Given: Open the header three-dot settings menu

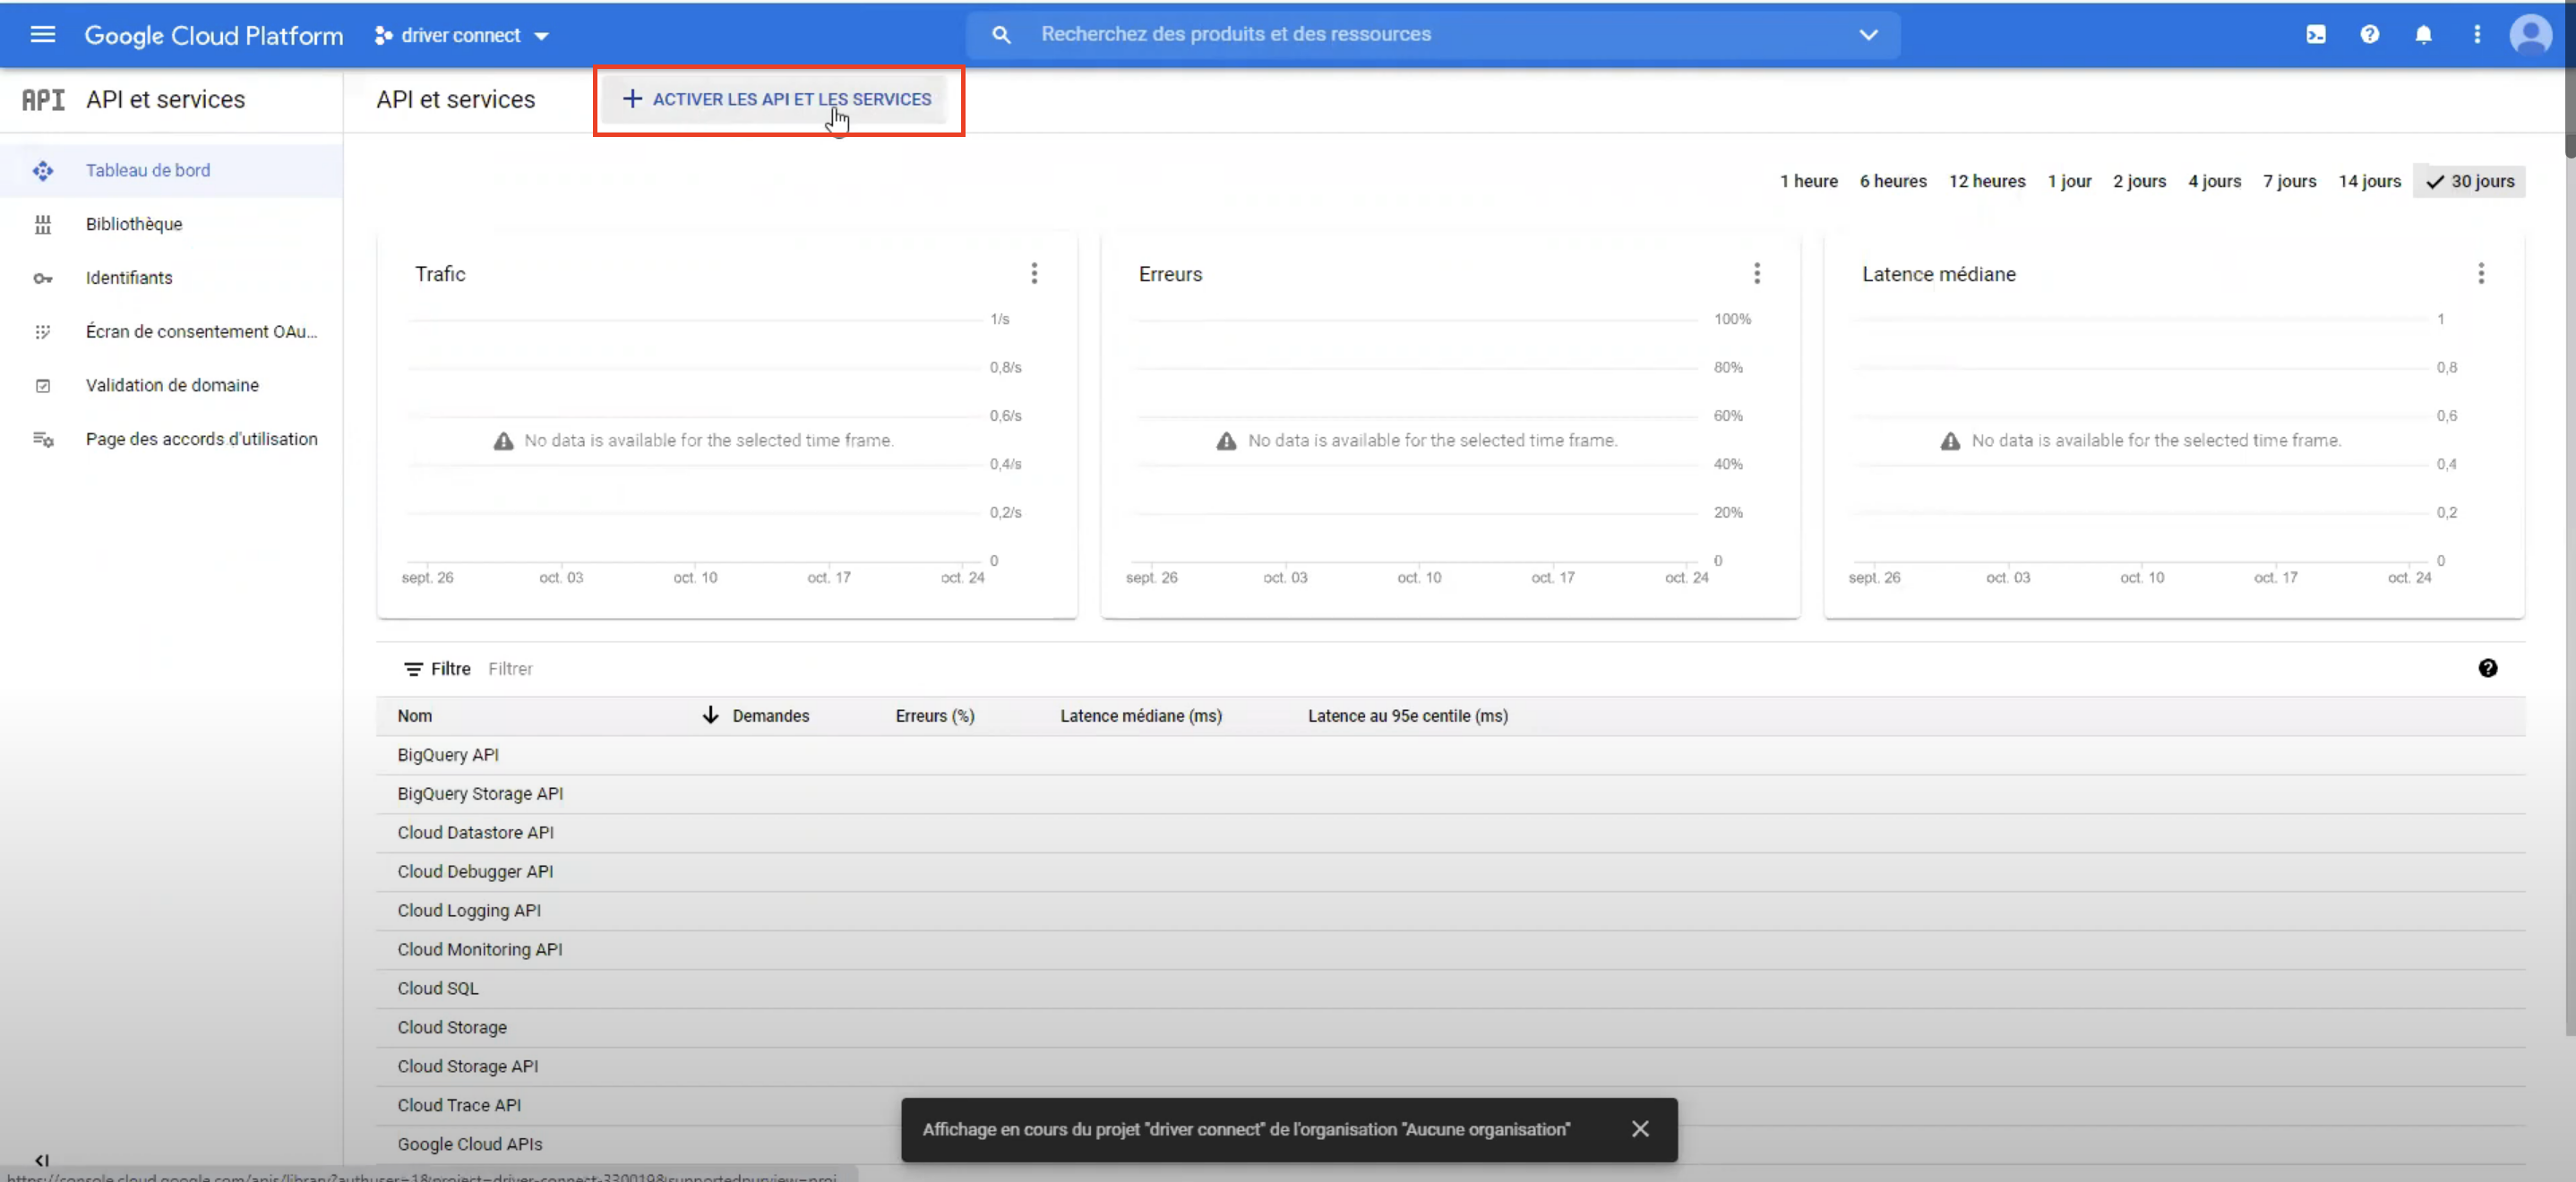Looking at the screenshot, I should pos(2477,35).
